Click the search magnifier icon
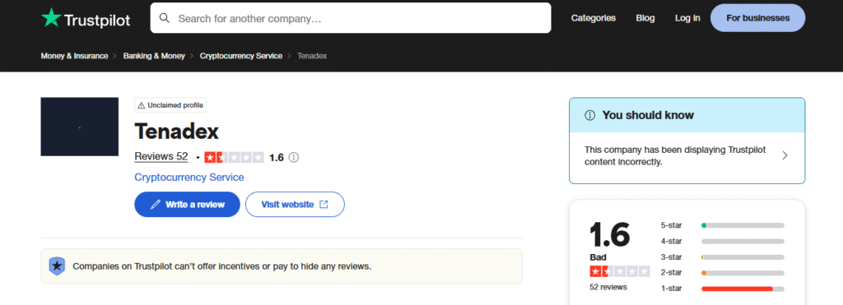This screenshot has width=843, height=305. pyautogui.click(x=165, y=18)
